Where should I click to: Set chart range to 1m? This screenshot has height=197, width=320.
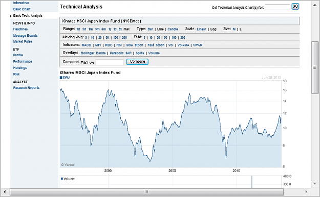(x=91, y=29)
